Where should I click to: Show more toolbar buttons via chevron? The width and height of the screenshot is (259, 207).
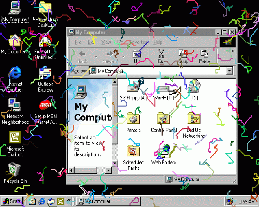(x=233, y=51)
